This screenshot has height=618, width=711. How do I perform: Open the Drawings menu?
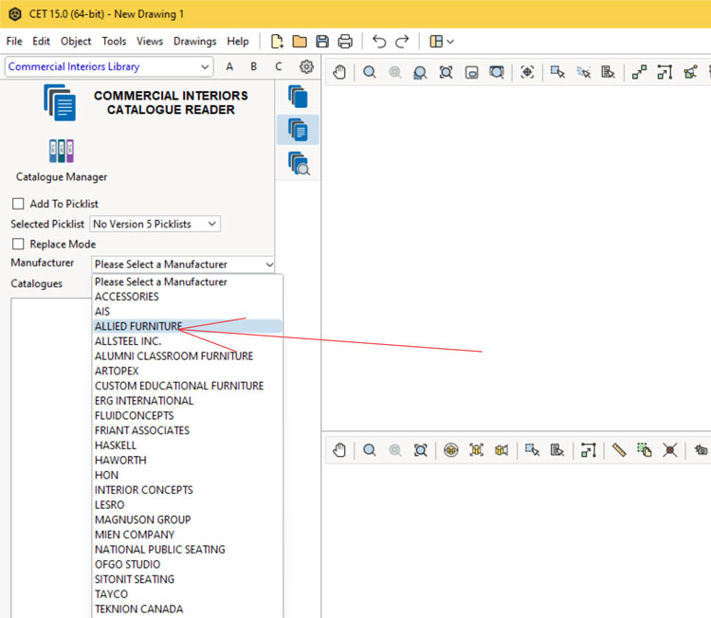pyautogui.click(x=195, y=42)
